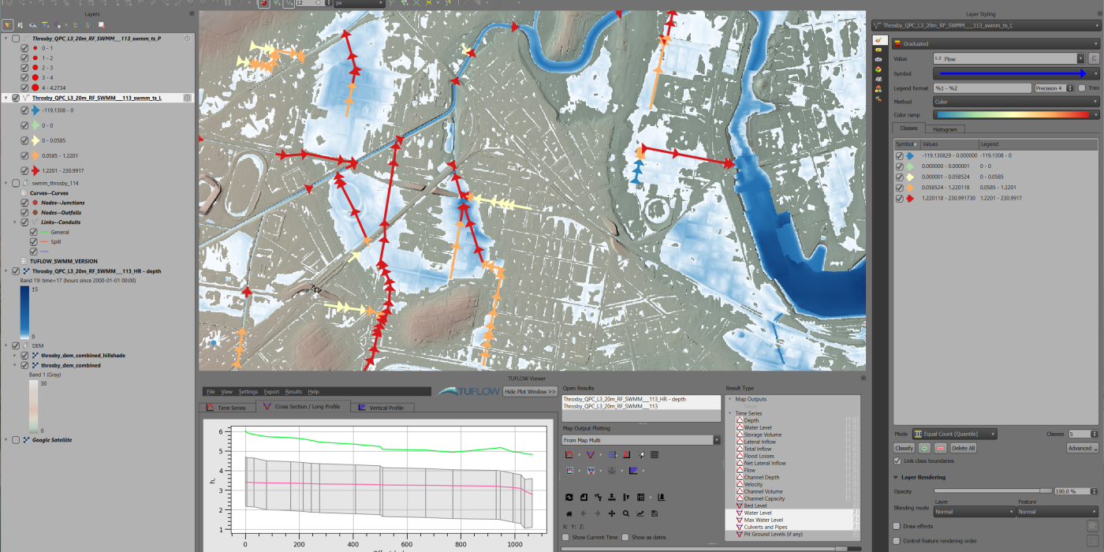Click the red remove class button
This screenshot has width=1104, height=552.
pyautogui.click(x=940, y=448)
